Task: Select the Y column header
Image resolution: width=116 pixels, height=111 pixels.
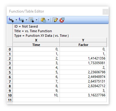Action: tap(83, 40)
